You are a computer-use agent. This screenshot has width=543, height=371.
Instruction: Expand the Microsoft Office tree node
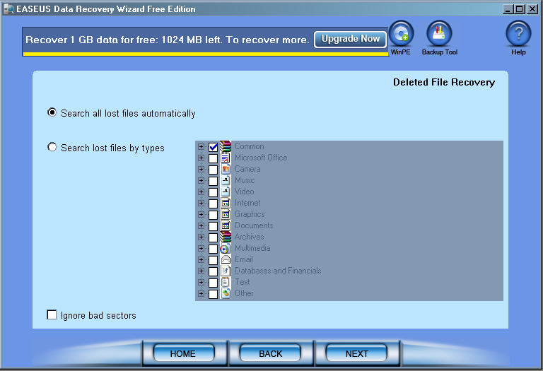(x=201, y=158)
